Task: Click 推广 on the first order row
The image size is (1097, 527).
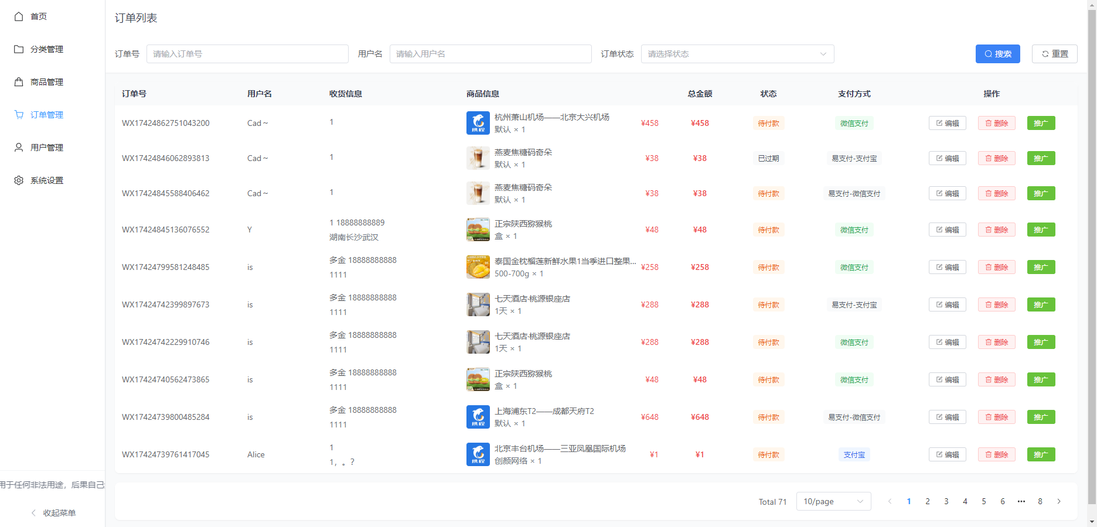Action: coord(1041,123)
